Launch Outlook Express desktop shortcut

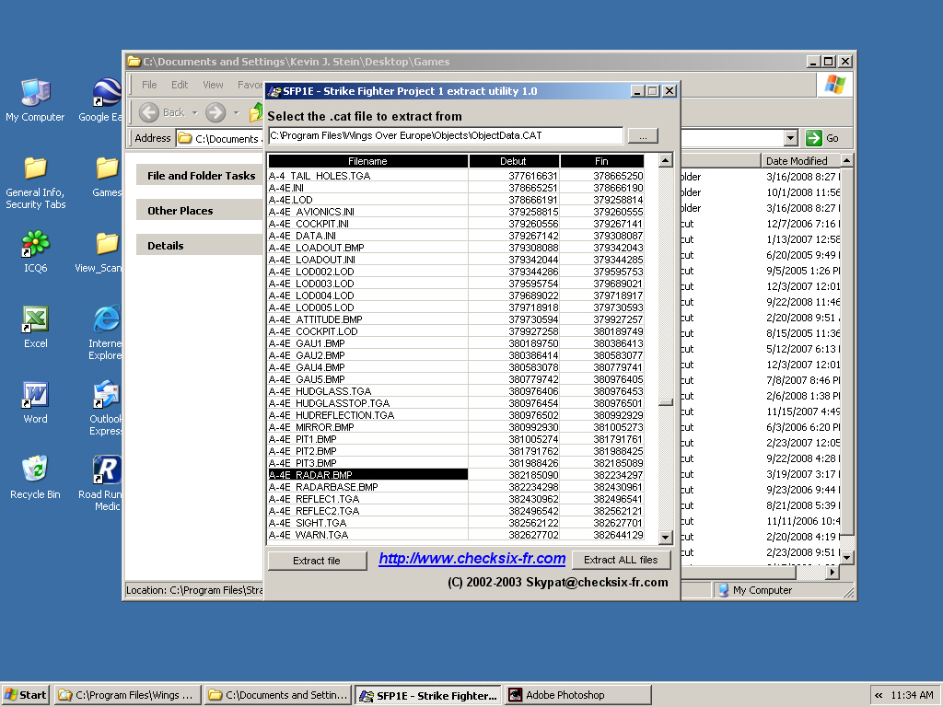click(x=106, y=408)
